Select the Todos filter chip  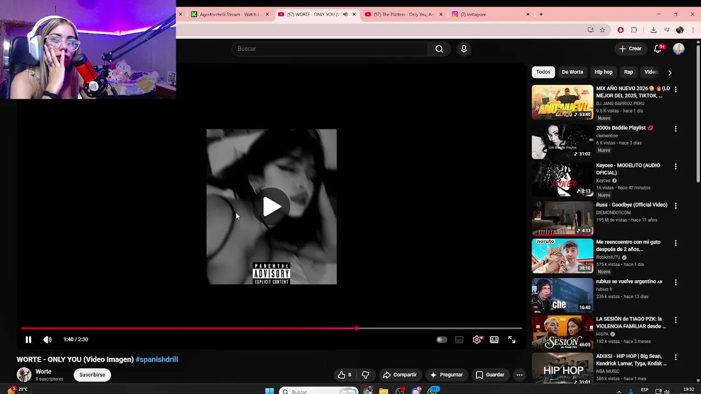[543, 72]
